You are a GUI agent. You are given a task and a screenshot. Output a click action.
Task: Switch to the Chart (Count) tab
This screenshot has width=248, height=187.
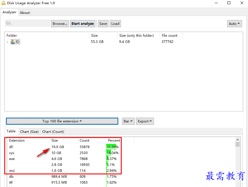pyautogui.click(x=53, y=132)
